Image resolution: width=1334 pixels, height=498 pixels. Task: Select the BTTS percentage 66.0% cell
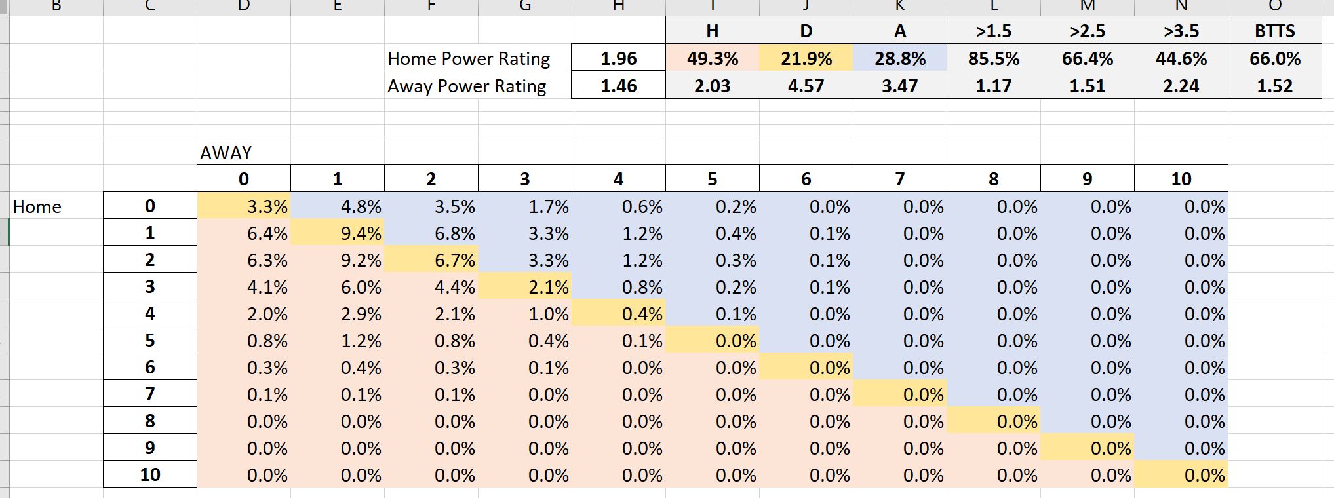click(1275, 58)
